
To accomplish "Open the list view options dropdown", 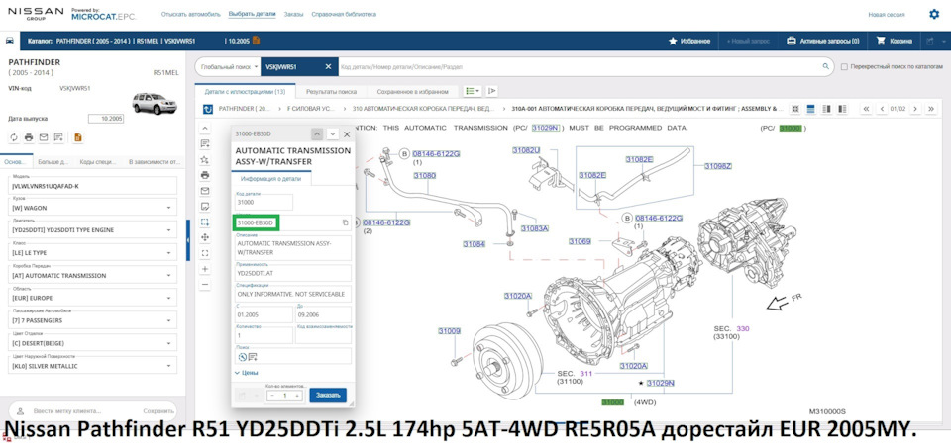I will point(473,91).
